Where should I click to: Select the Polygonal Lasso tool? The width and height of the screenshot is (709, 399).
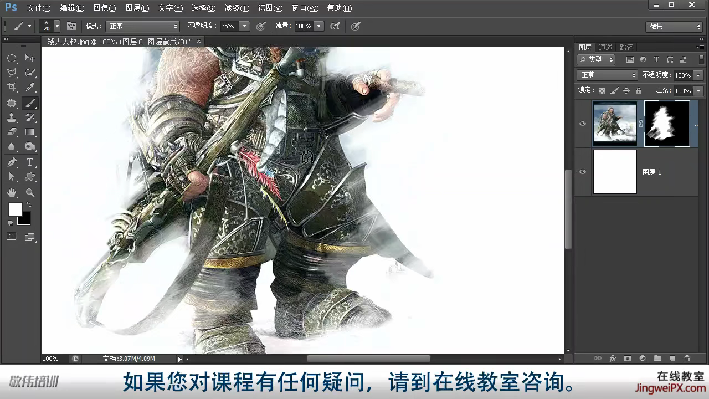click(12, 73)
